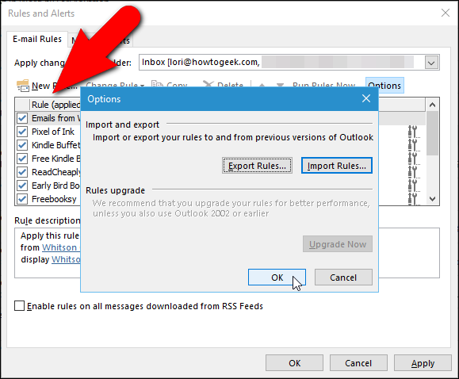Screen dimensions: 459x379
Task: Click the wrench icon beside Freebooksy row
Action: pyautogui.click(x=414, y=199)
